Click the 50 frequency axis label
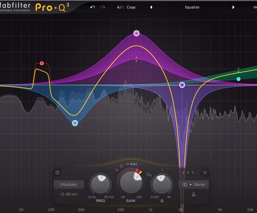The height and width of the screenshot is (213, 257). [x=21, y=210]
